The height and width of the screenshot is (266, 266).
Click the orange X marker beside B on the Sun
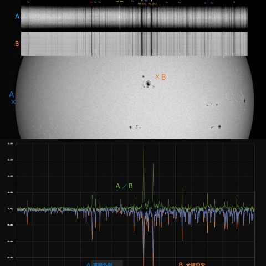pos(157,76)
